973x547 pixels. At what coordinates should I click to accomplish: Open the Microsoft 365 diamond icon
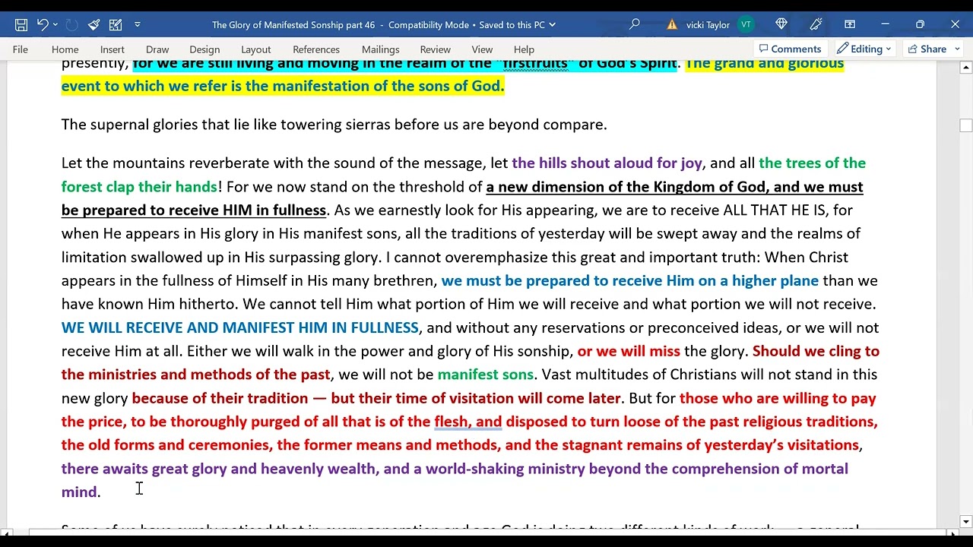tap(781, 24)
